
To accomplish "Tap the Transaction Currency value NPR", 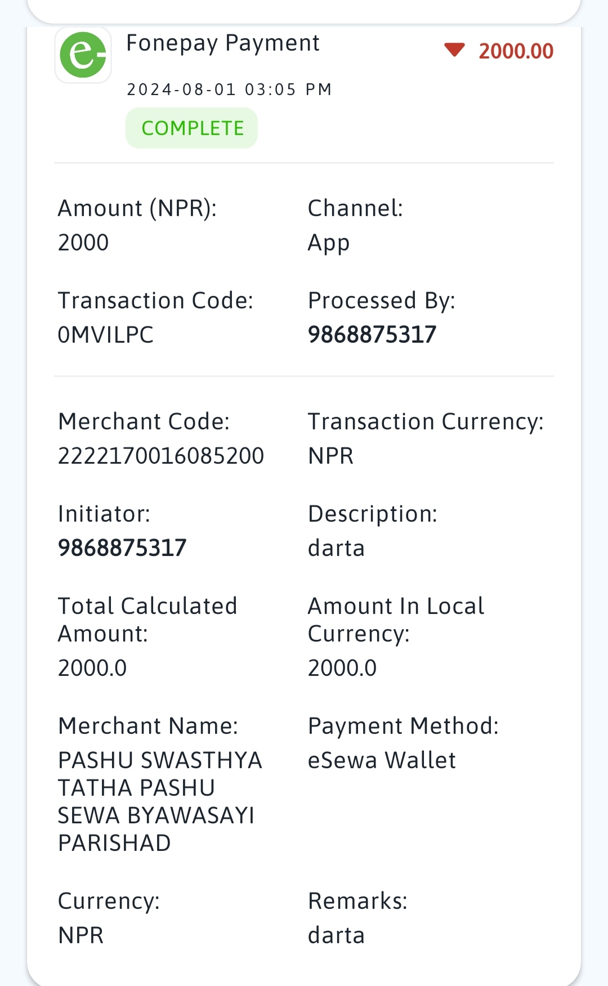I will (x=331, y=456).
